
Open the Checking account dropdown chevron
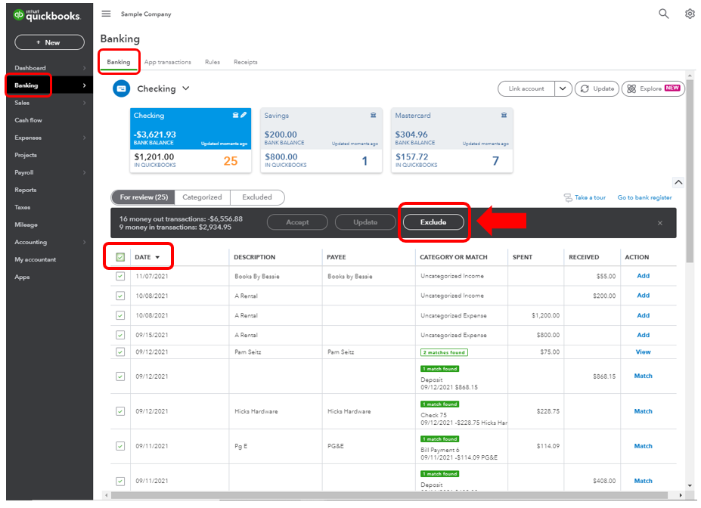click(186, 88)
